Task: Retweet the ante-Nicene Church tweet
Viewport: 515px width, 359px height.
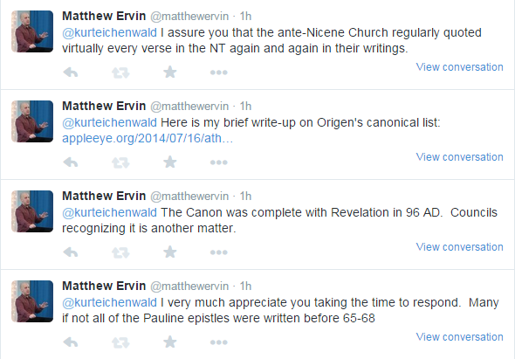Action: (120, 72)
